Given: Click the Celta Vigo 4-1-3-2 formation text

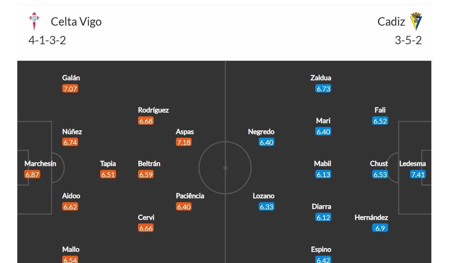Looking at the screenshot, I should [x=47, y=40].
